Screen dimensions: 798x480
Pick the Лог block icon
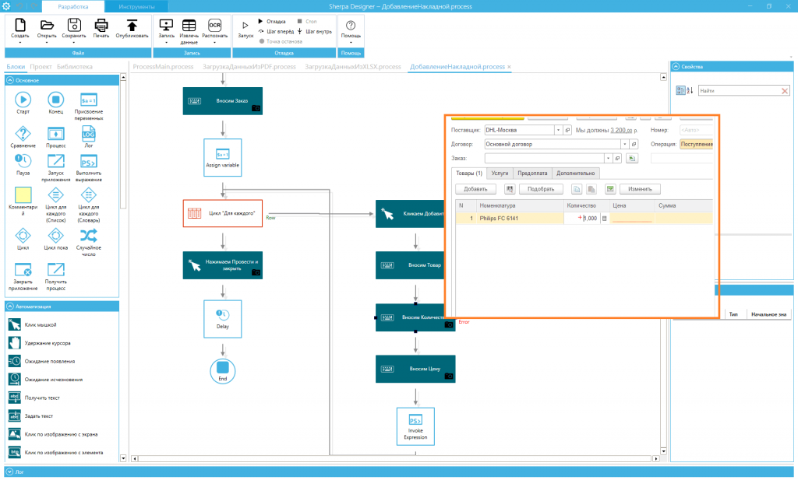89,134
